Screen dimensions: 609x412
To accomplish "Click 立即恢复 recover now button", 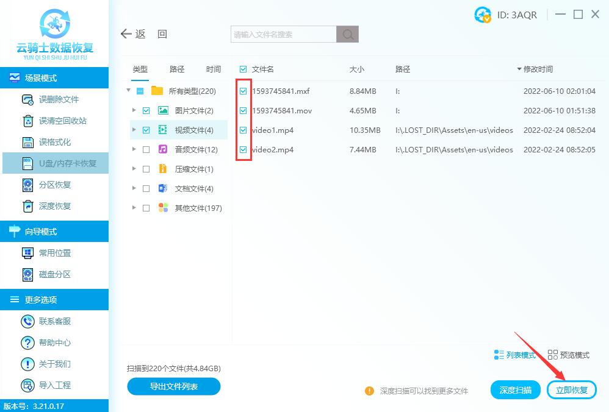I will tap(572, 390).
